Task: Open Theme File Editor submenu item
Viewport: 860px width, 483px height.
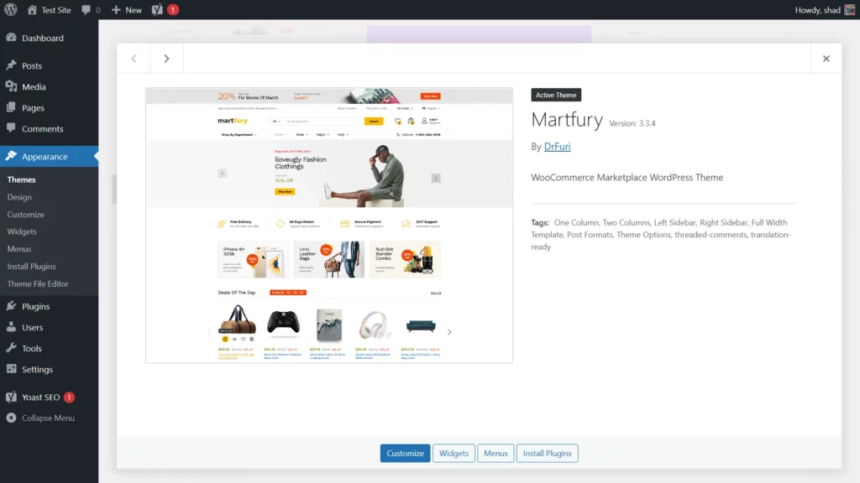Action: (38, 284)
